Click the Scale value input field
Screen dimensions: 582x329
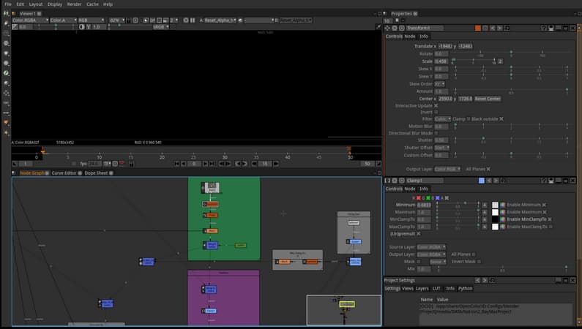(x=441, y=61)
